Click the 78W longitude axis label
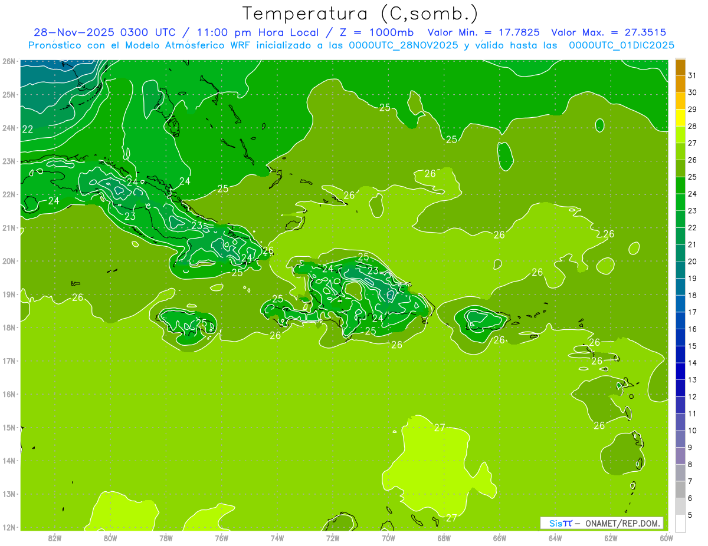 [166, 538]
